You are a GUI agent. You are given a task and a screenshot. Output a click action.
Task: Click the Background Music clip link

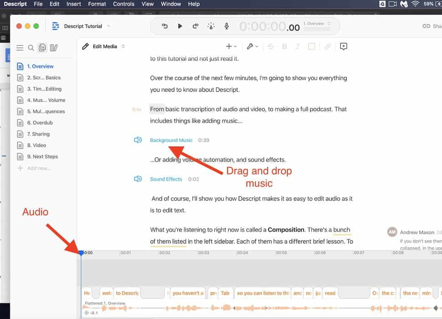(171, 140)
